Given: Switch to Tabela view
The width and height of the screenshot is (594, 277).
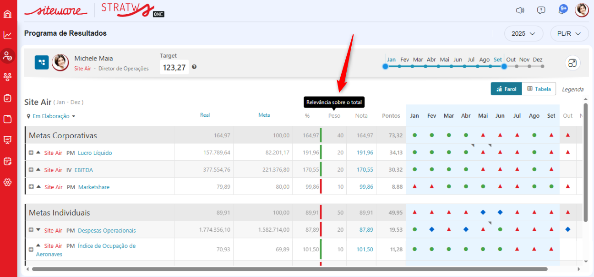Looking at the screenshot, I should [x=539, y=89].
